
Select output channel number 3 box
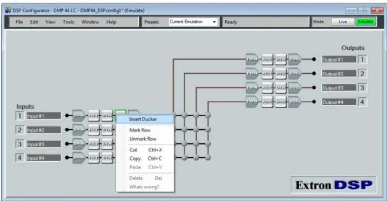[362, 87]
